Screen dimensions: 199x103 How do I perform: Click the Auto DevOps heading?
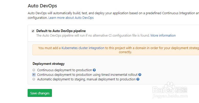tap(42, 6)
